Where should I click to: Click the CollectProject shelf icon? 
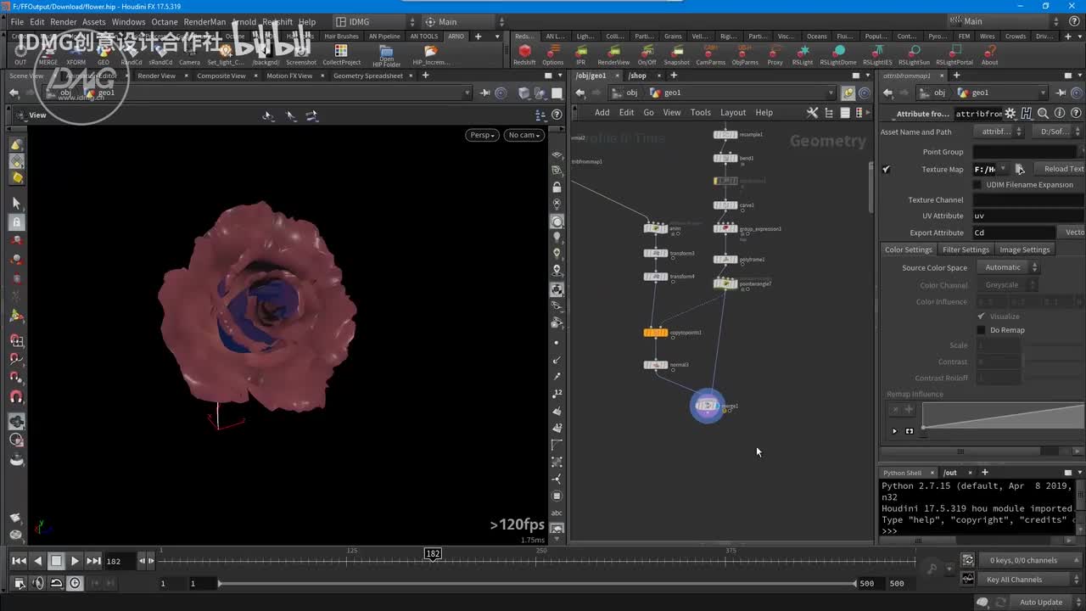tap(341, 52)
